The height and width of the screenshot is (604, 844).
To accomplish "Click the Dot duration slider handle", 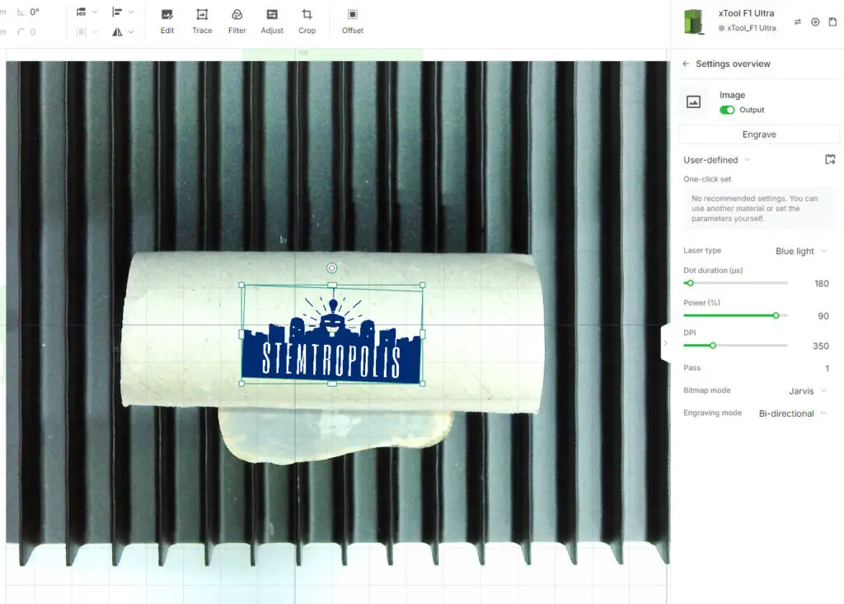I will [x=690, y=283].
